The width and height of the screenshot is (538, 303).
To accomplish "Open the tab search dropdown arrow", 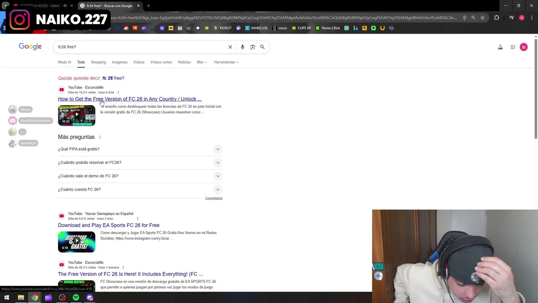I will pyautogui.click(x=6, y=5).
